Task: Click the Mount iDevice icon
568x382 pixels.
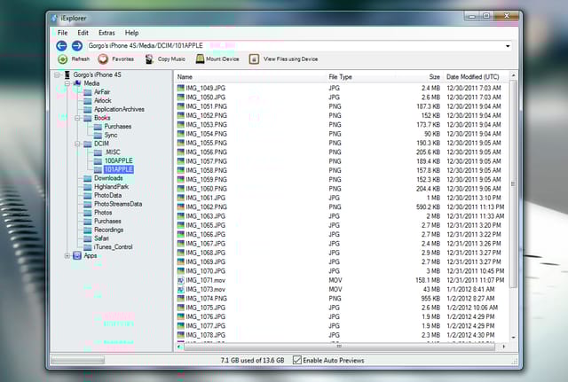Action: point(200,59)
